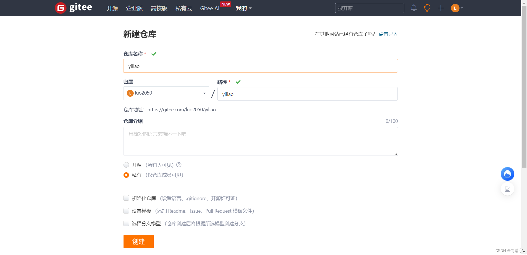Open the notifications bell
Viewport: 527px width, 255px height.
[x=414, y=8]
